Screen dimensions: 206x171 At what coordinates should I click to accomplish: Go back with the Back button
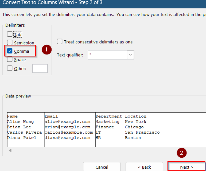144,167
